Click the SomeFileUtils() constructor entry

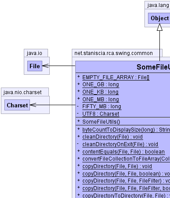pyautogui.click(x=101, y=122)
